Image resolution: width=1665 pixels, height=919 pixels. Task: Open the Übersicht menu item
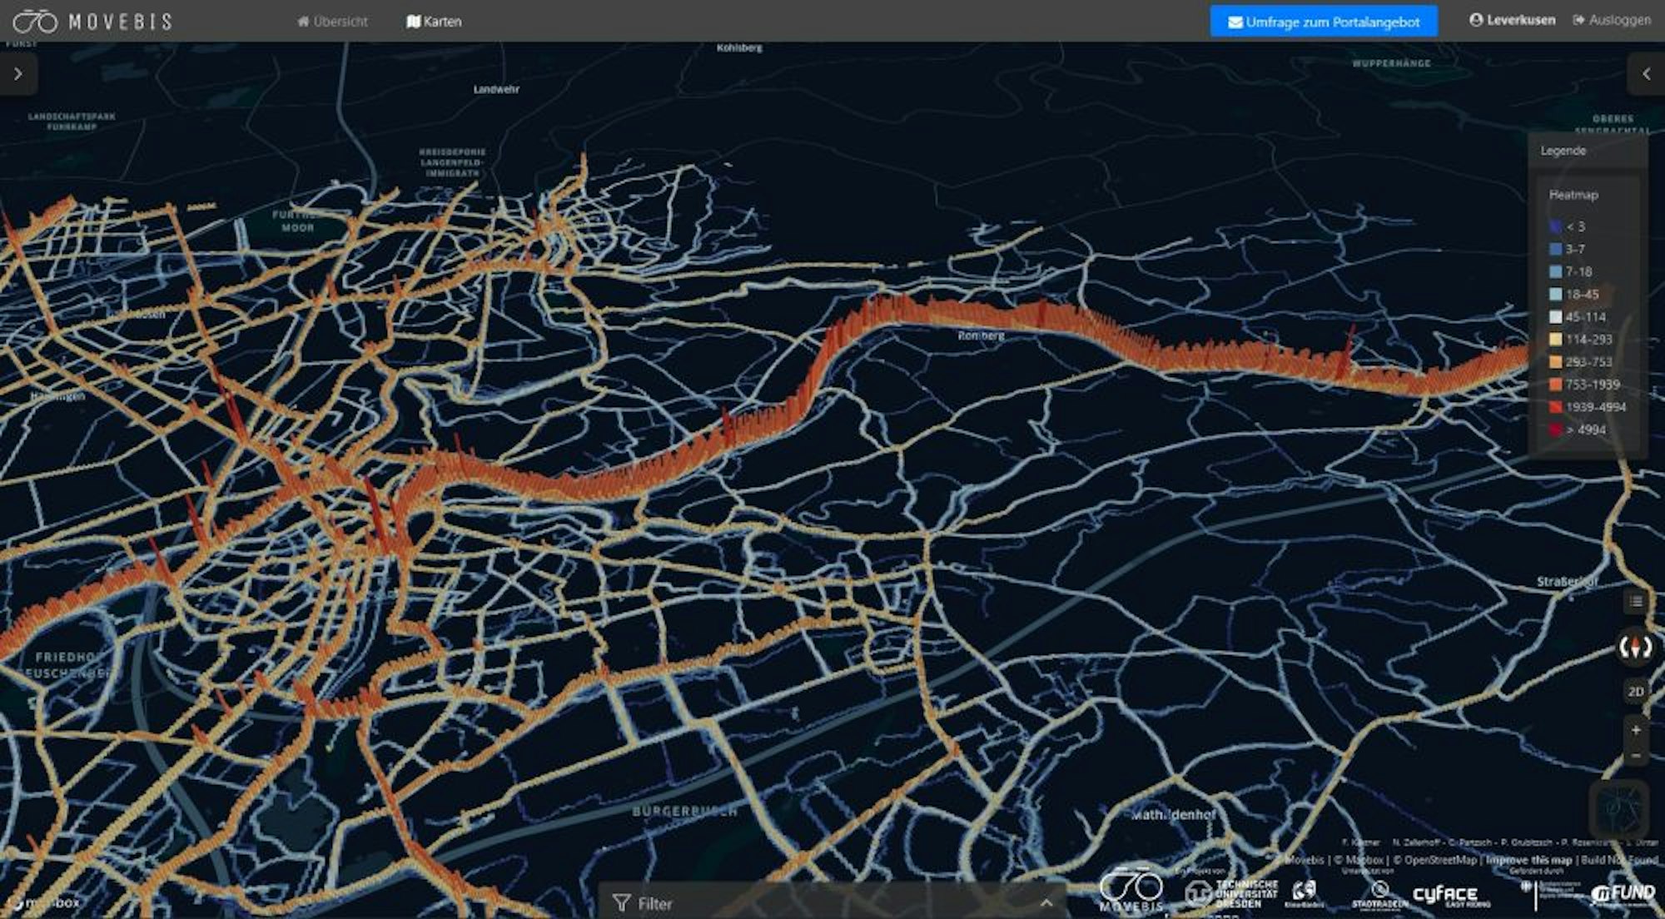(332, 22)
